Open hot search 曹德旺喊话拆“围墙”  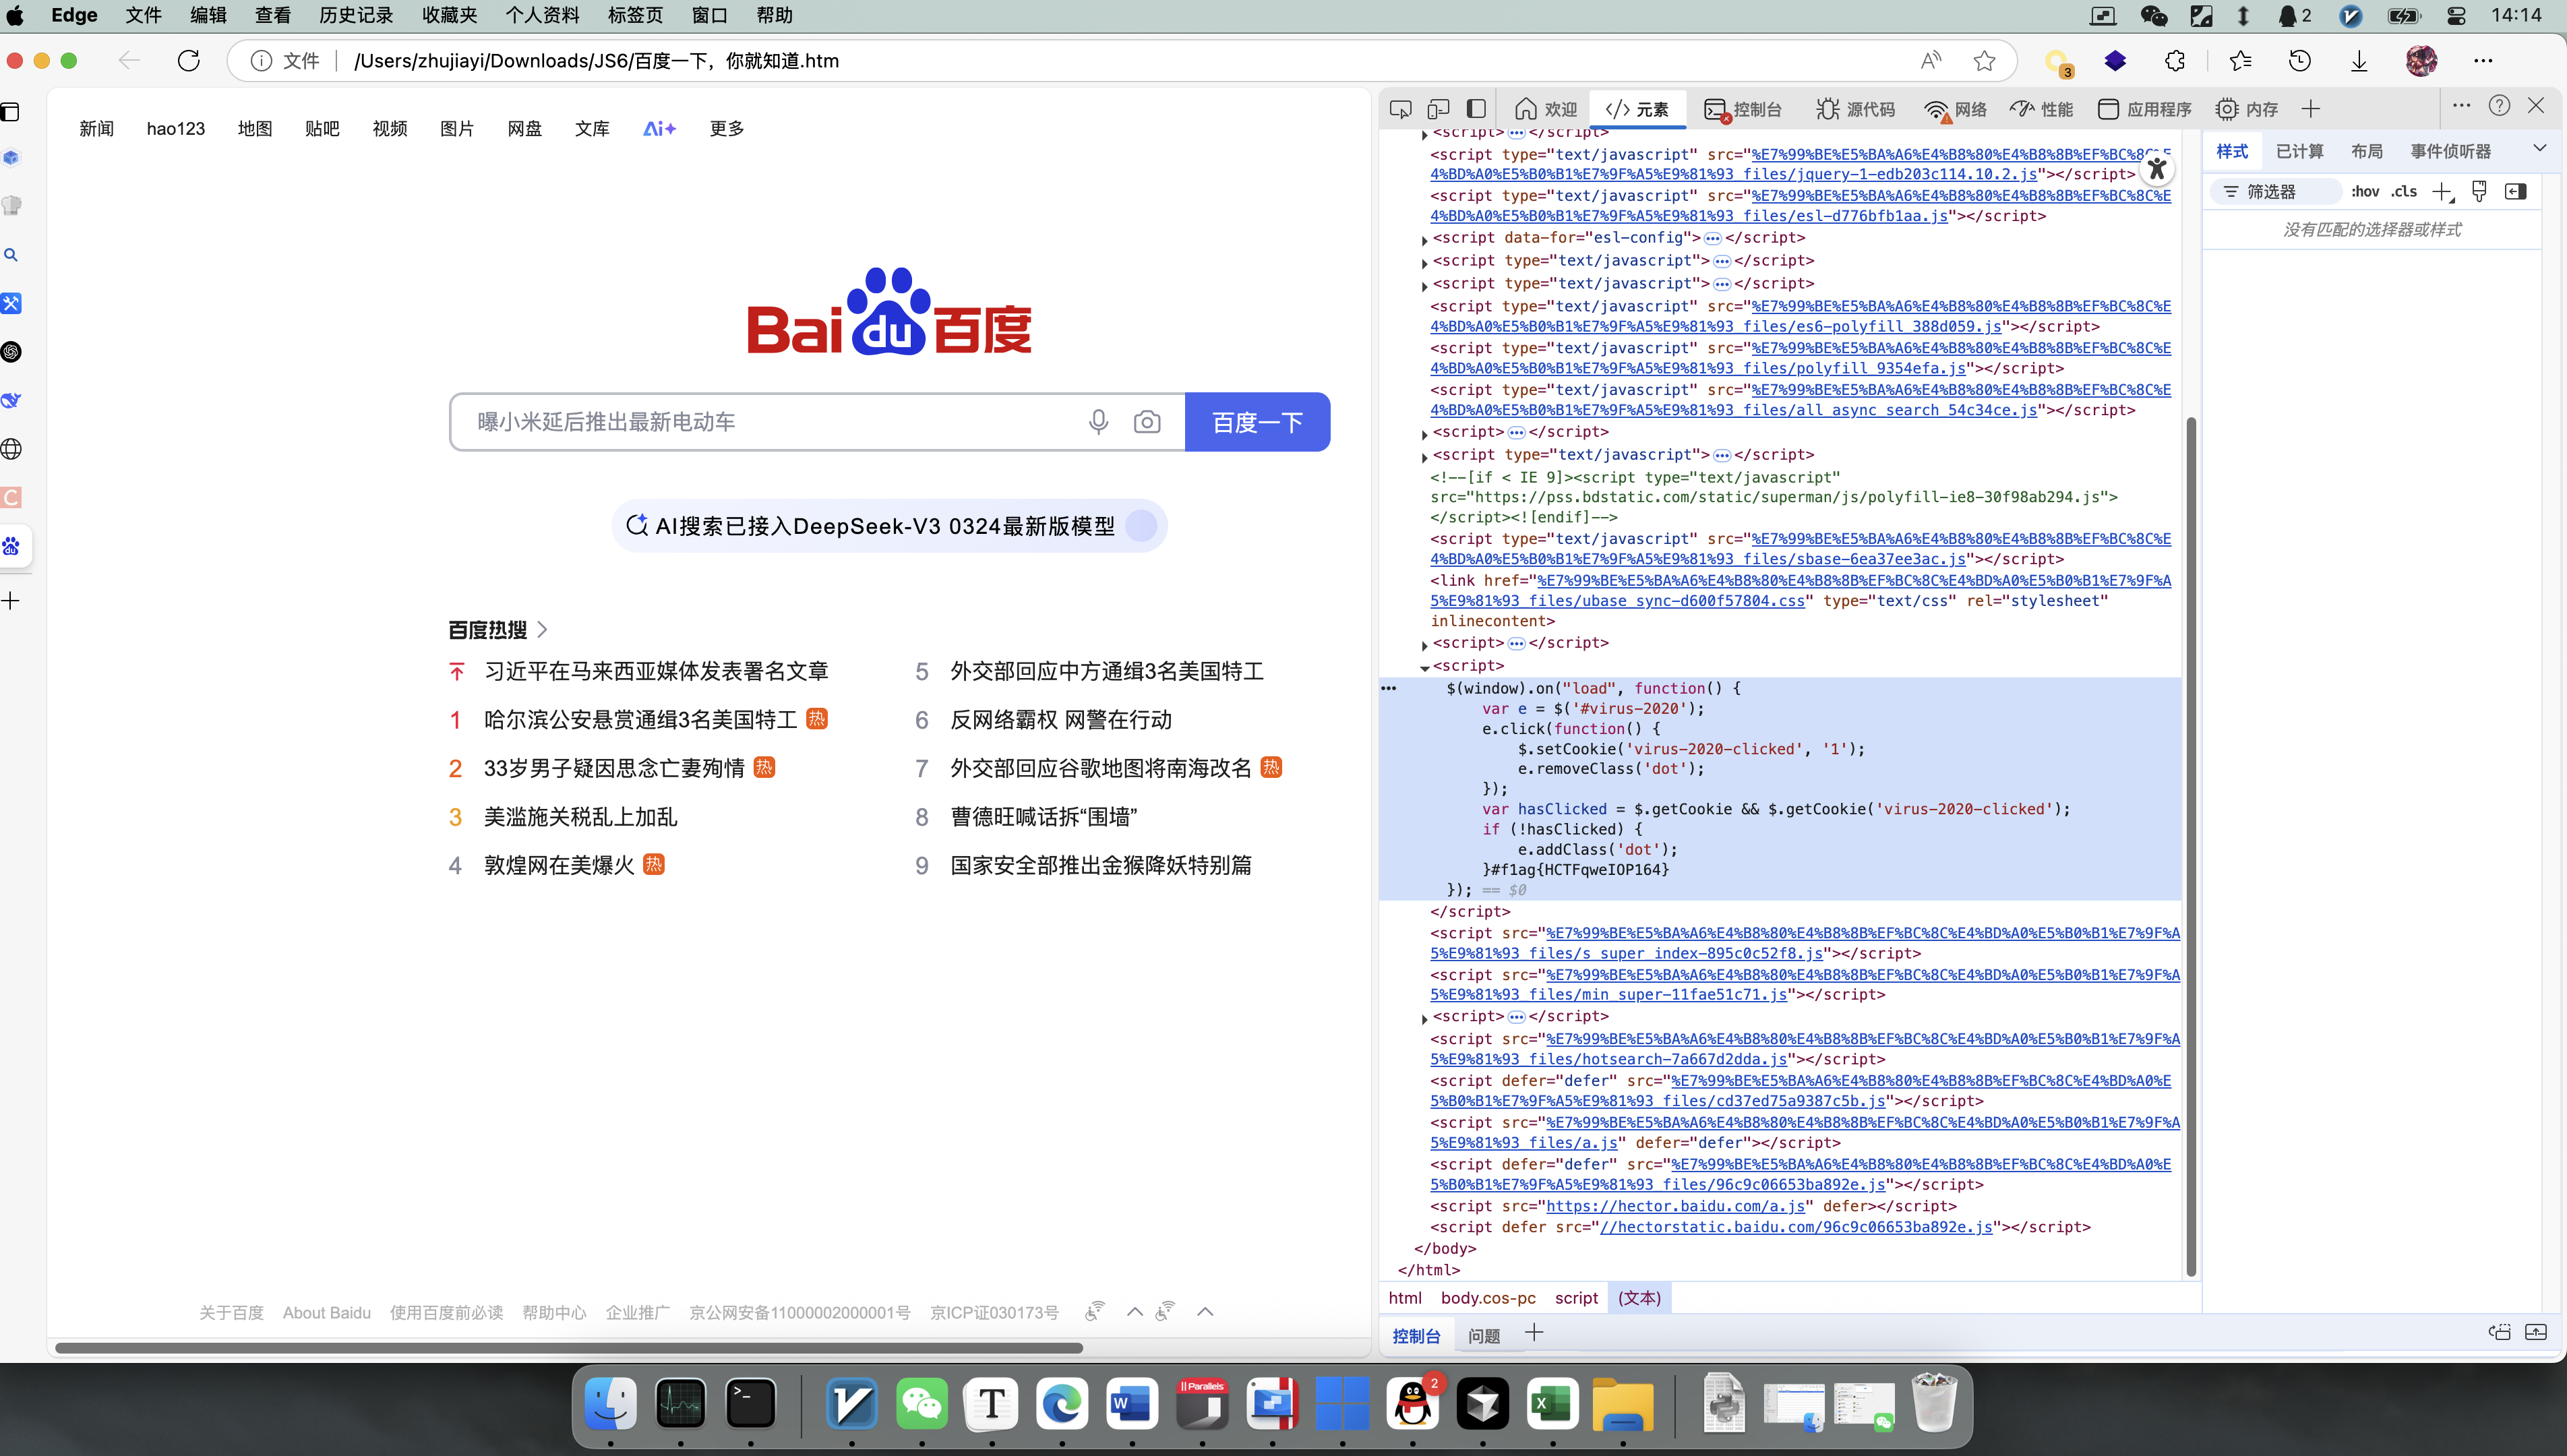pyautogui.click(x=1043, y=817)
